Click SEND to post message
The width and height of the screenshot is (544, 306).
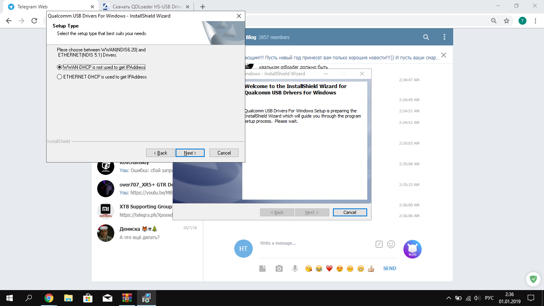pyautogui.click(x=389, y=269)
